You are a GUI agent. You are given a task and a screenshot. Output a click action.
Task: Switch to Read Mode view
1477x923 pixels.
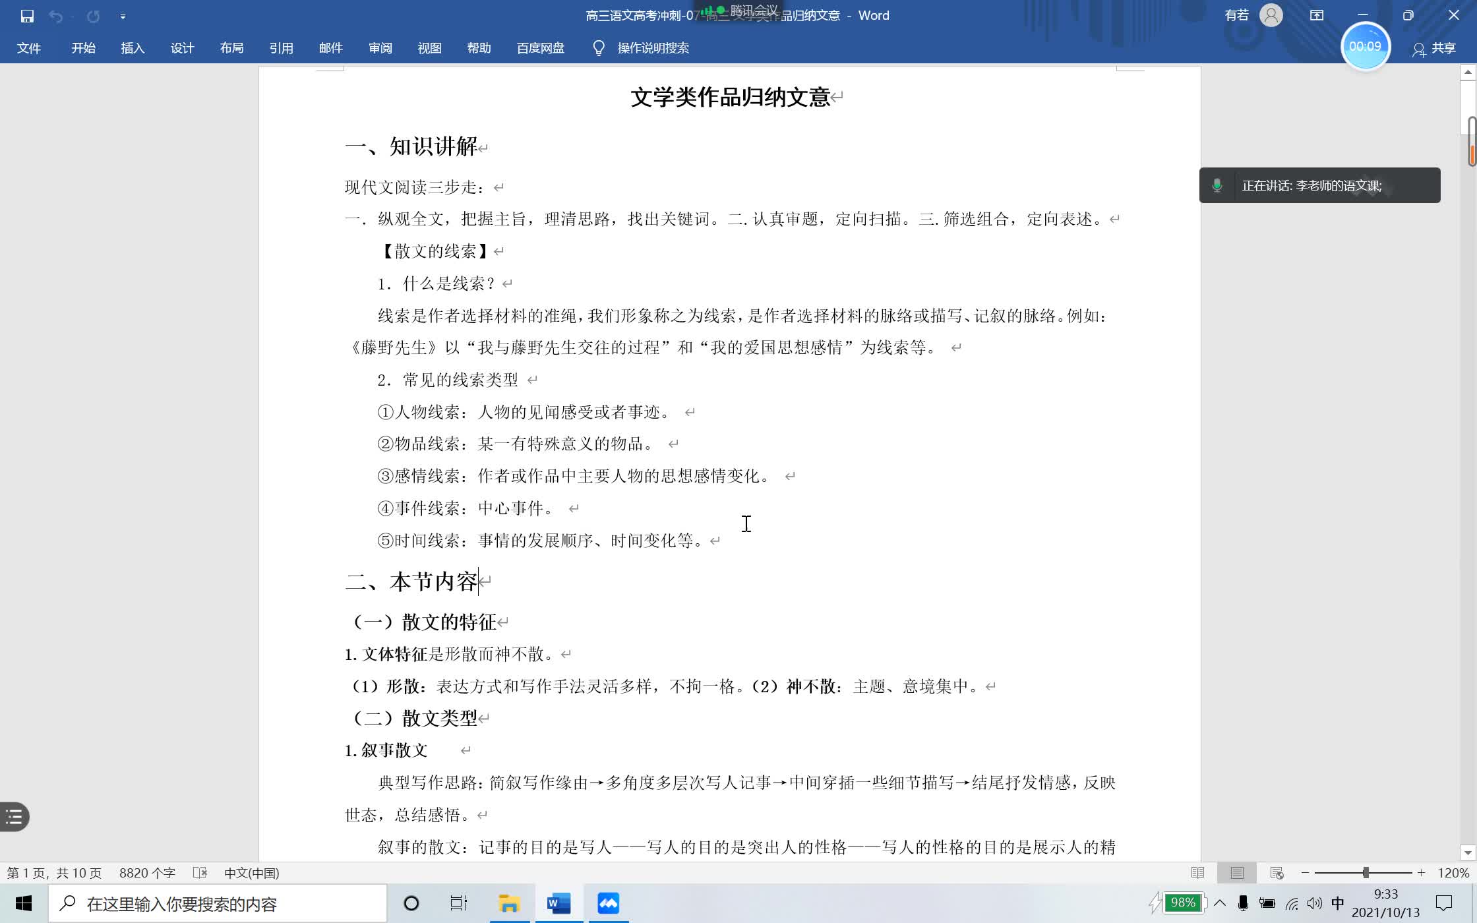point(1197,873)
